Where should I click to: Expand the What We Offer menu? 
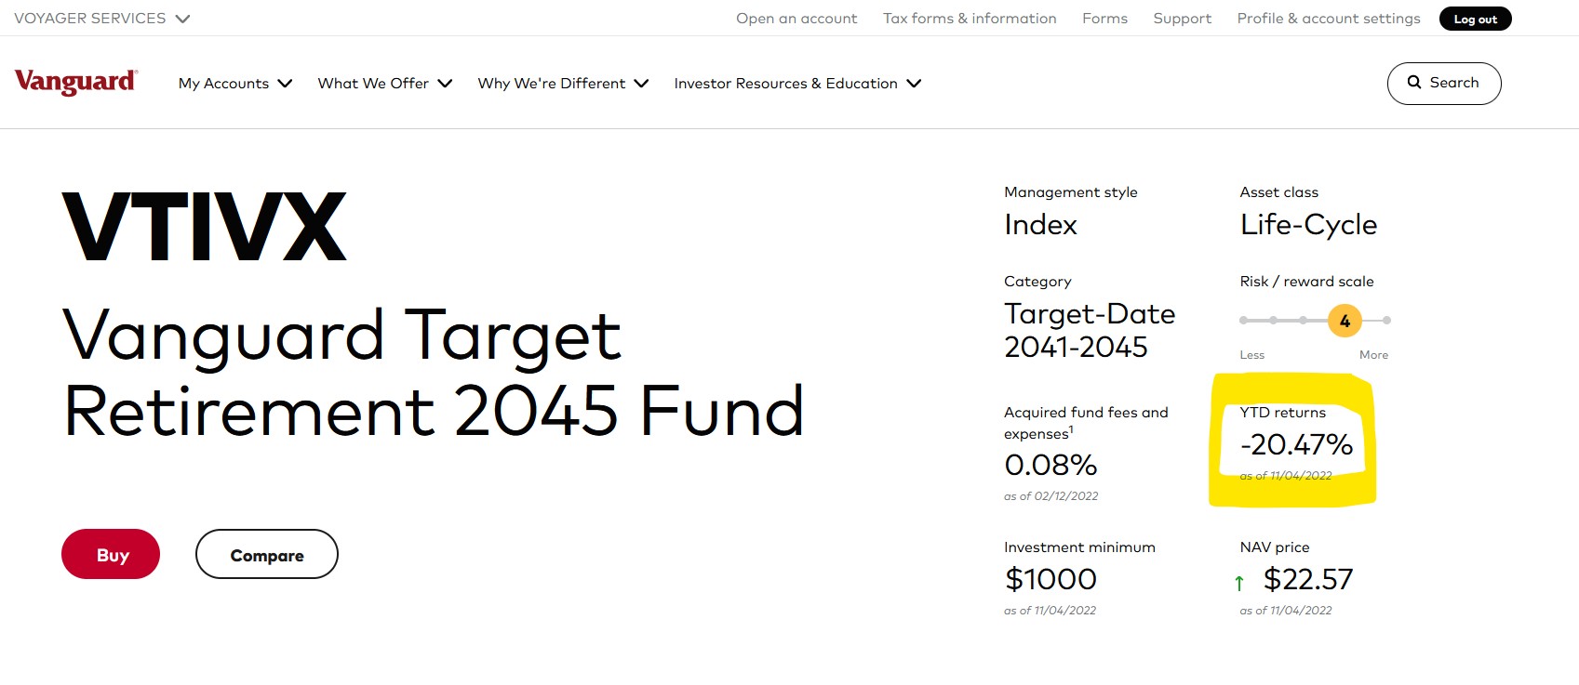[385, 84]
